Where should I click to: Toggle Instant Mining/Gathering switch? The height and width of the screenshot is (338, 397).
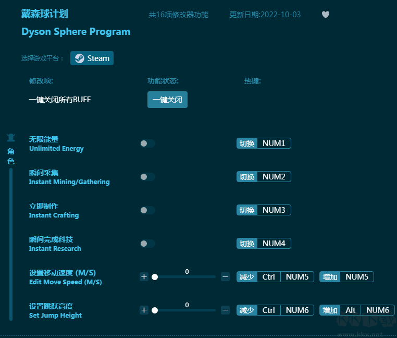point(147,177)
